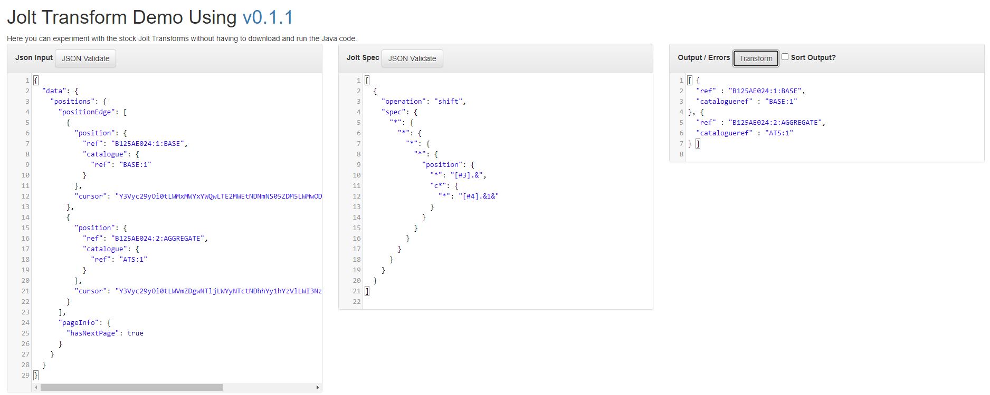Click the horizontal scrollbar thumb in Json Input

coord(131,387)
